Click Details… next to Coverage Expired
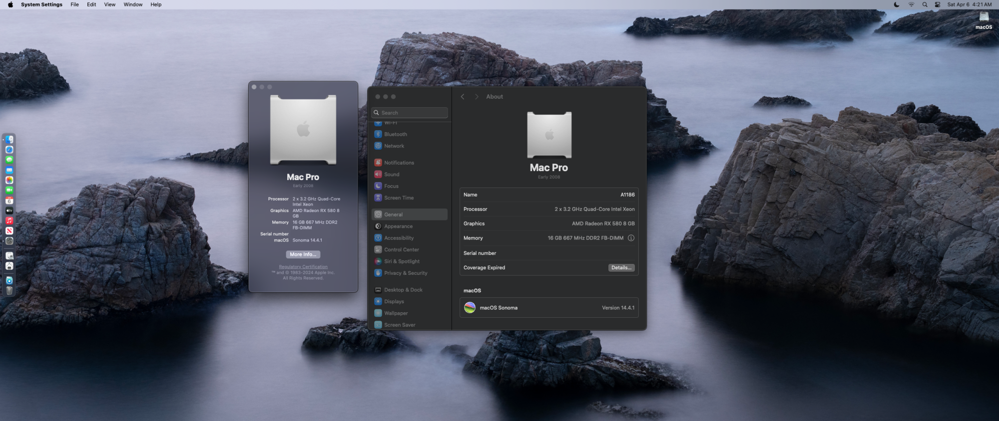999x421 pixels. pyautogui.click(x=621, y=268)
